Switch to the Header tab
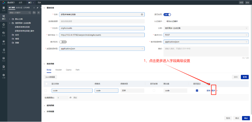This screenshot has height=122, width=252. pyautogui.click(x=59, y=70)
